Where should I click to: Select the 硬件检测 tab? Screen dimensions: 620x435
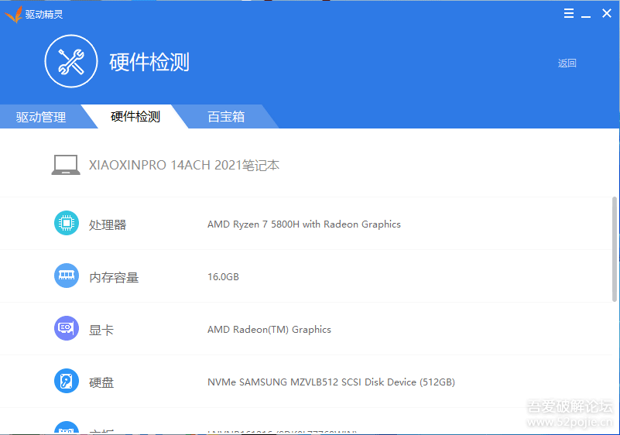pos(135,117)
